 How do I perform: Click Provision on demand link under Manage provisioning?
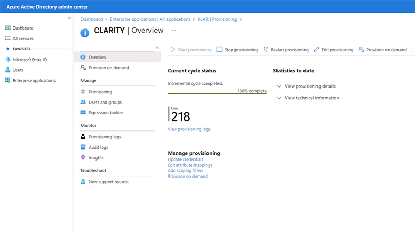(x=188, y=176)
